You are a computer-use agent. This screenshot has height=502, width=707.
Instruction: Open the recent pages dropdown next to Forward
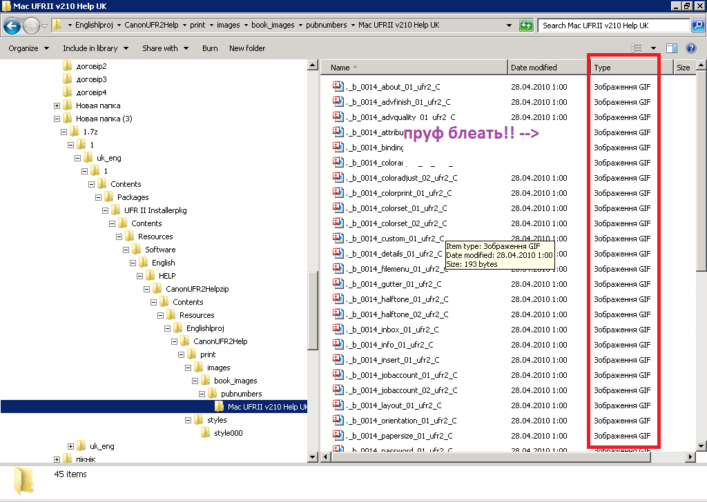[44, 26]
